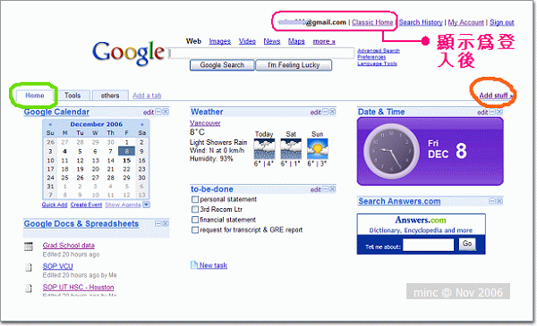Click Saturday's weather forecast icon
537x326 pixels.
tap(291, 148)
